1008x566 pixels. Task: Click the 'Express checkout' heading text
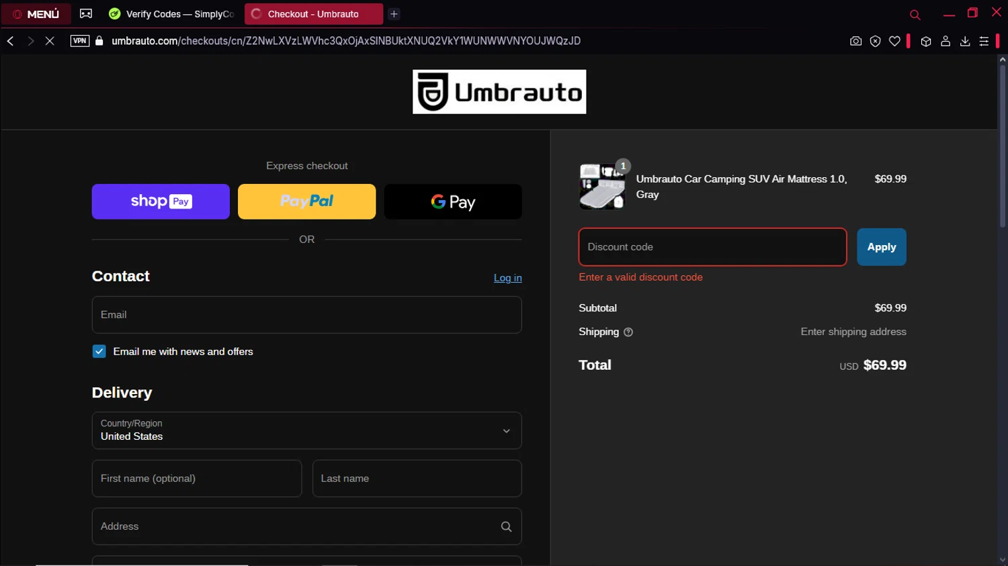click(307, 166)
